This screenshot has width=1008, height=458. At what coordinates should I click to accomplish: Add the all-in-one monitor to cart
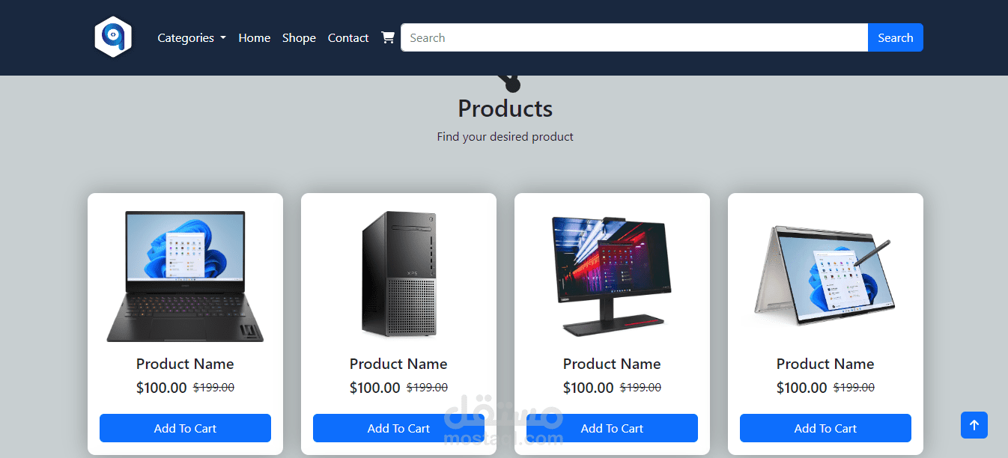[612, 428]
